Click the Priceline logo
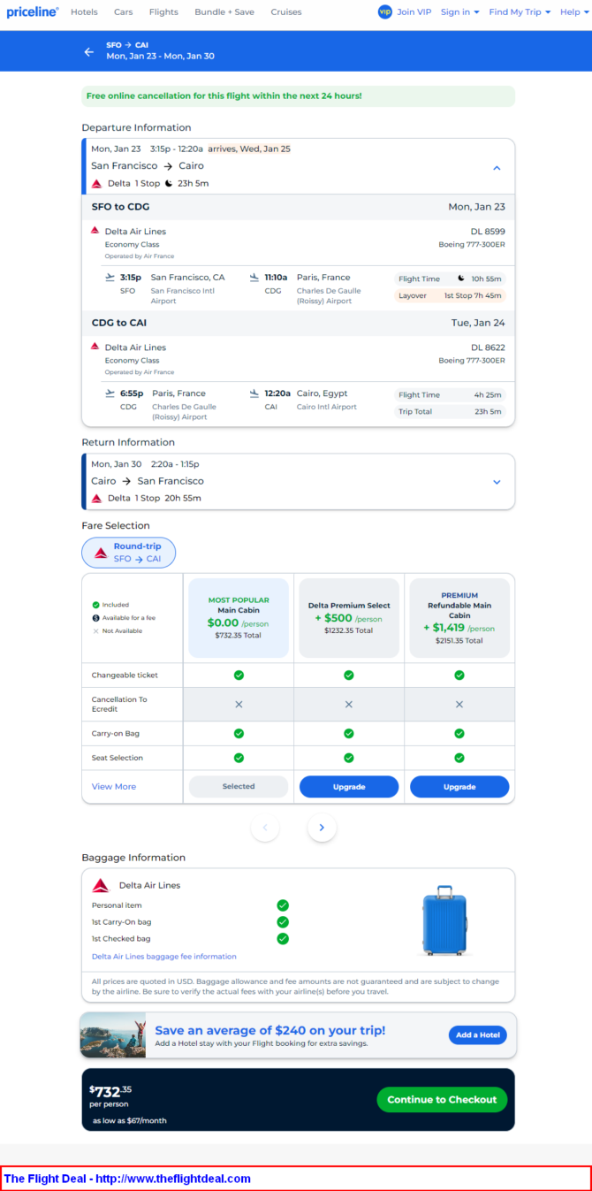Screen dimensions: 592x1191 point(33,12)
